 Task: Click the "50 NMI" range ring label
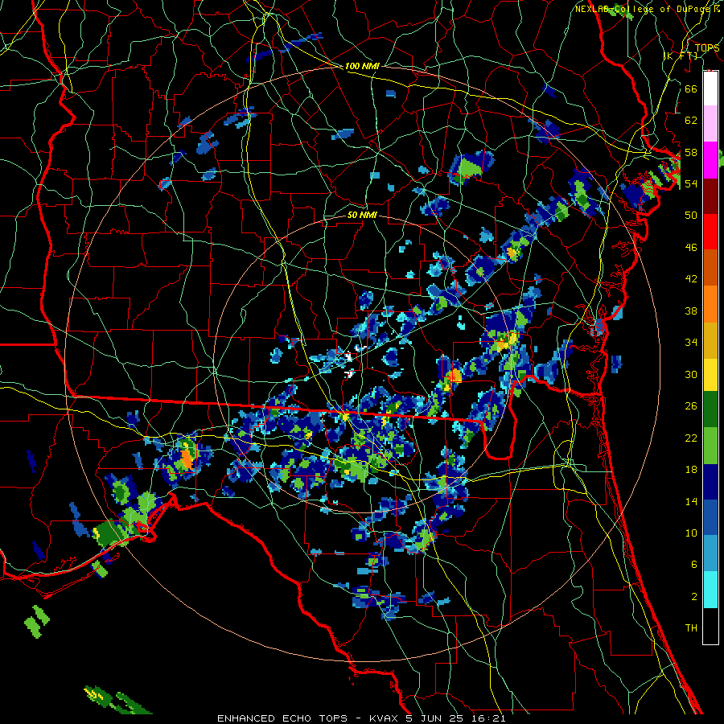[362, 215]
